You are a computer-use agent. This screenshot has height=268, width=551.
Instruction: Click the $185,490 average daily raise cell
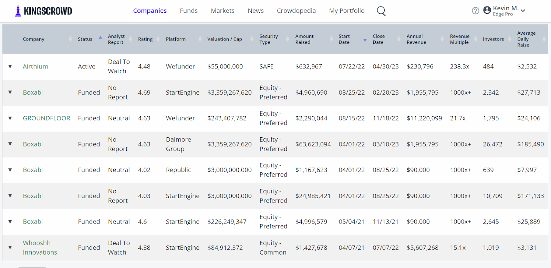click(531, 144)
